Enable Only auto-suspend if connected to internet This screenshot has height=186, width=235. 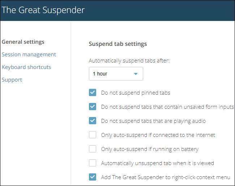pyautogui.click(x=93, y=135)
